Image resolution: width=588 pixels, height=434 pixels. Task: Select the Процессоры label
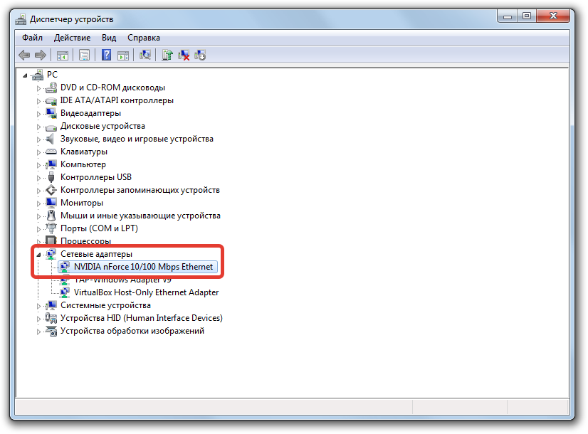tap(86, 241)
